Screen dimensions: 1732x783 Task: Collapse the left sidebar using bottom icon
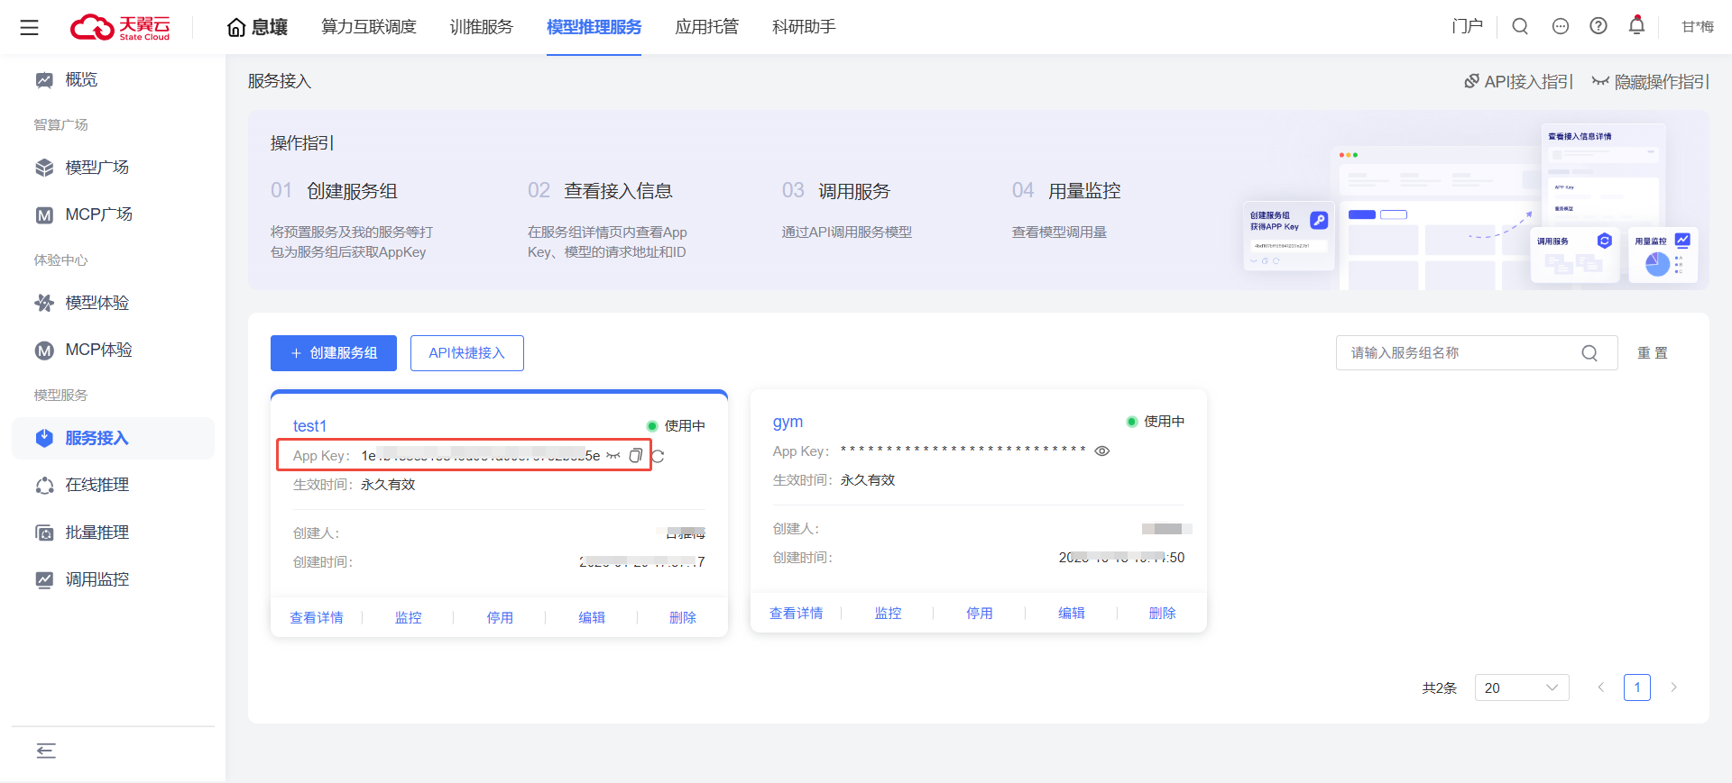click(46, 751)
